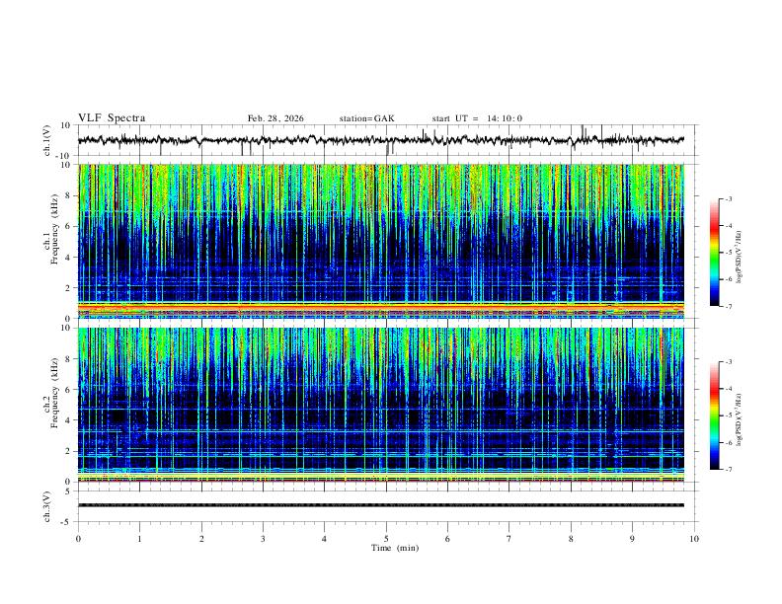
Task: Click the ch.2 colorbar "log(PSD)(V²/Hz)" label
Action: click(740, 419)
